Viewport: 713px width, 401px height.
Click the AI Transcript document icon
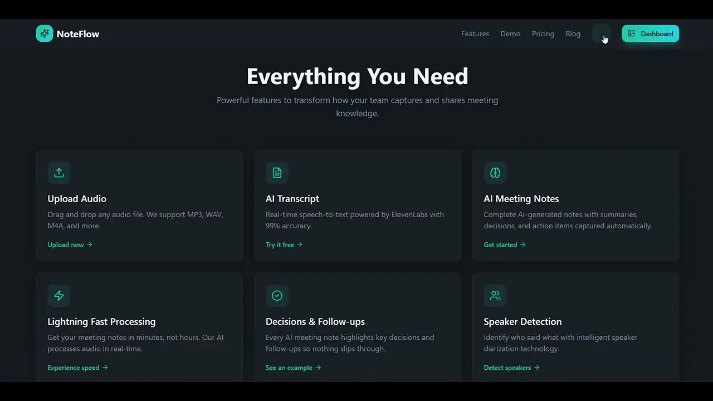277,173
